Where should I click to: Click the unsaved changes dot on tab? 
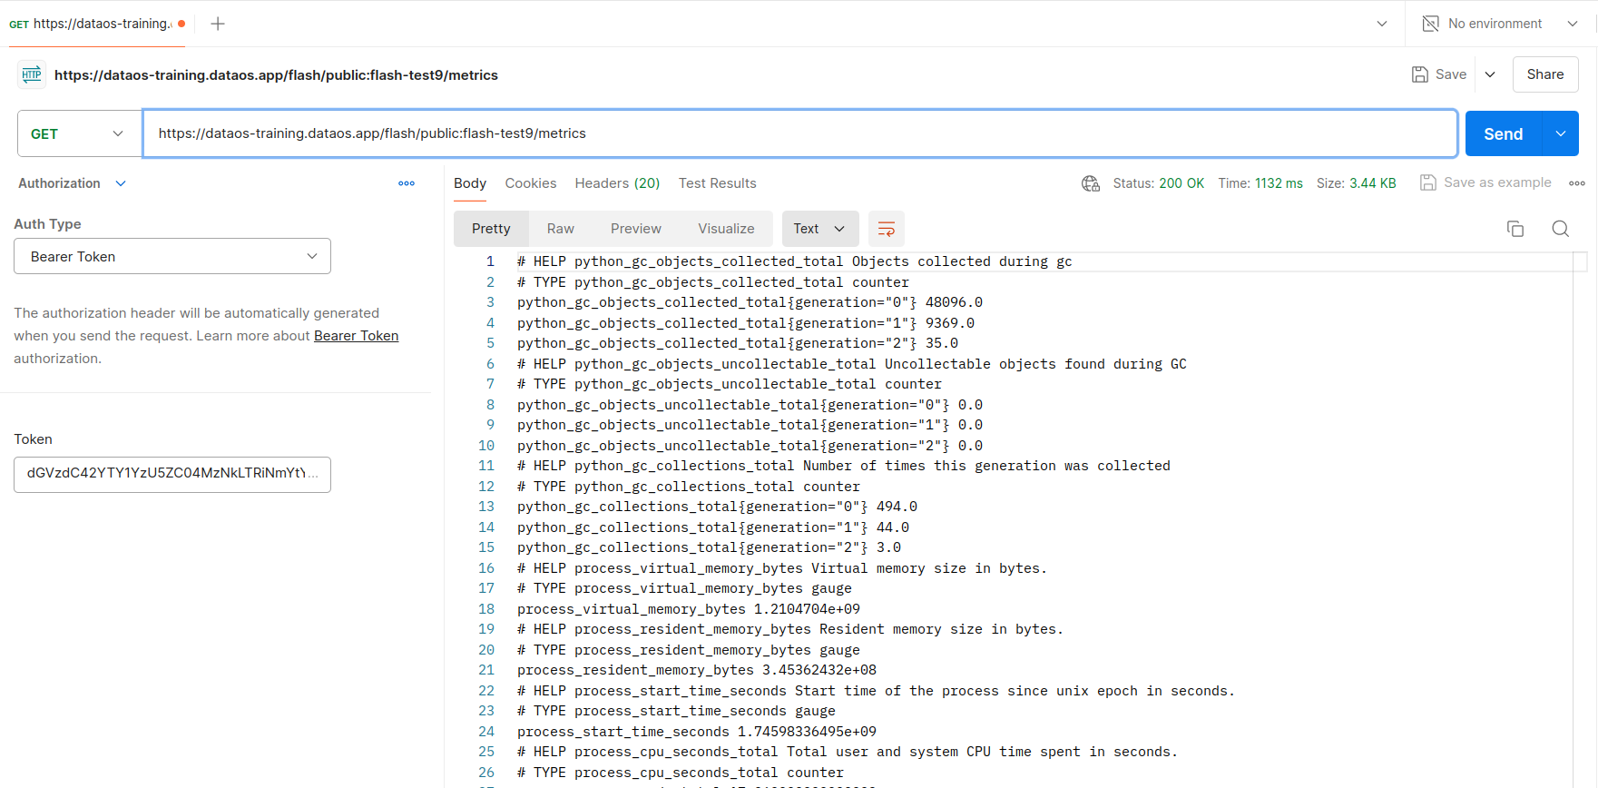[181, 24]
